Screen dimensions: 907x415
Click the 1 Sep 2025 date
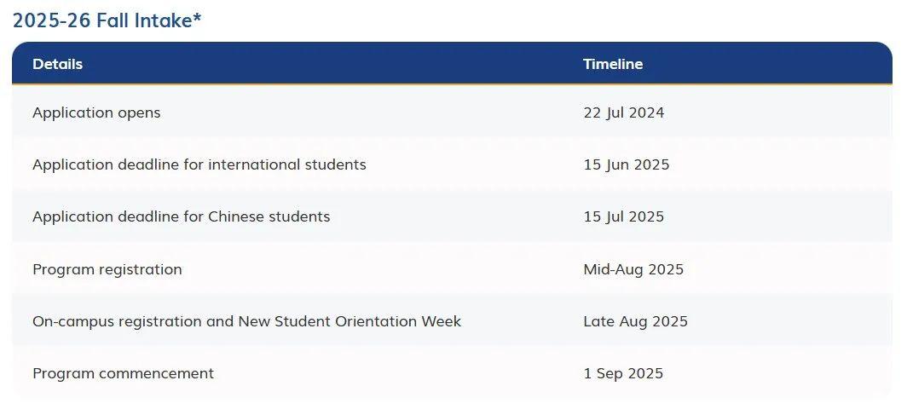623,373
